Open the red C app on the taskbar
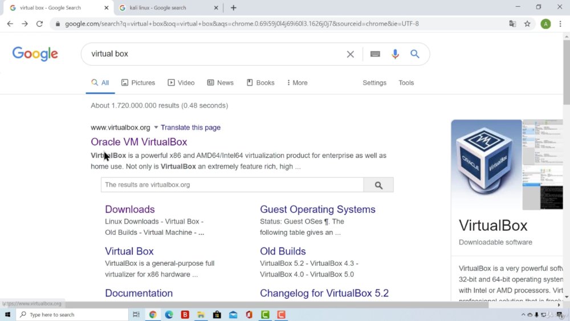Viewport: 570px width, 321px height. coord(282,315)
